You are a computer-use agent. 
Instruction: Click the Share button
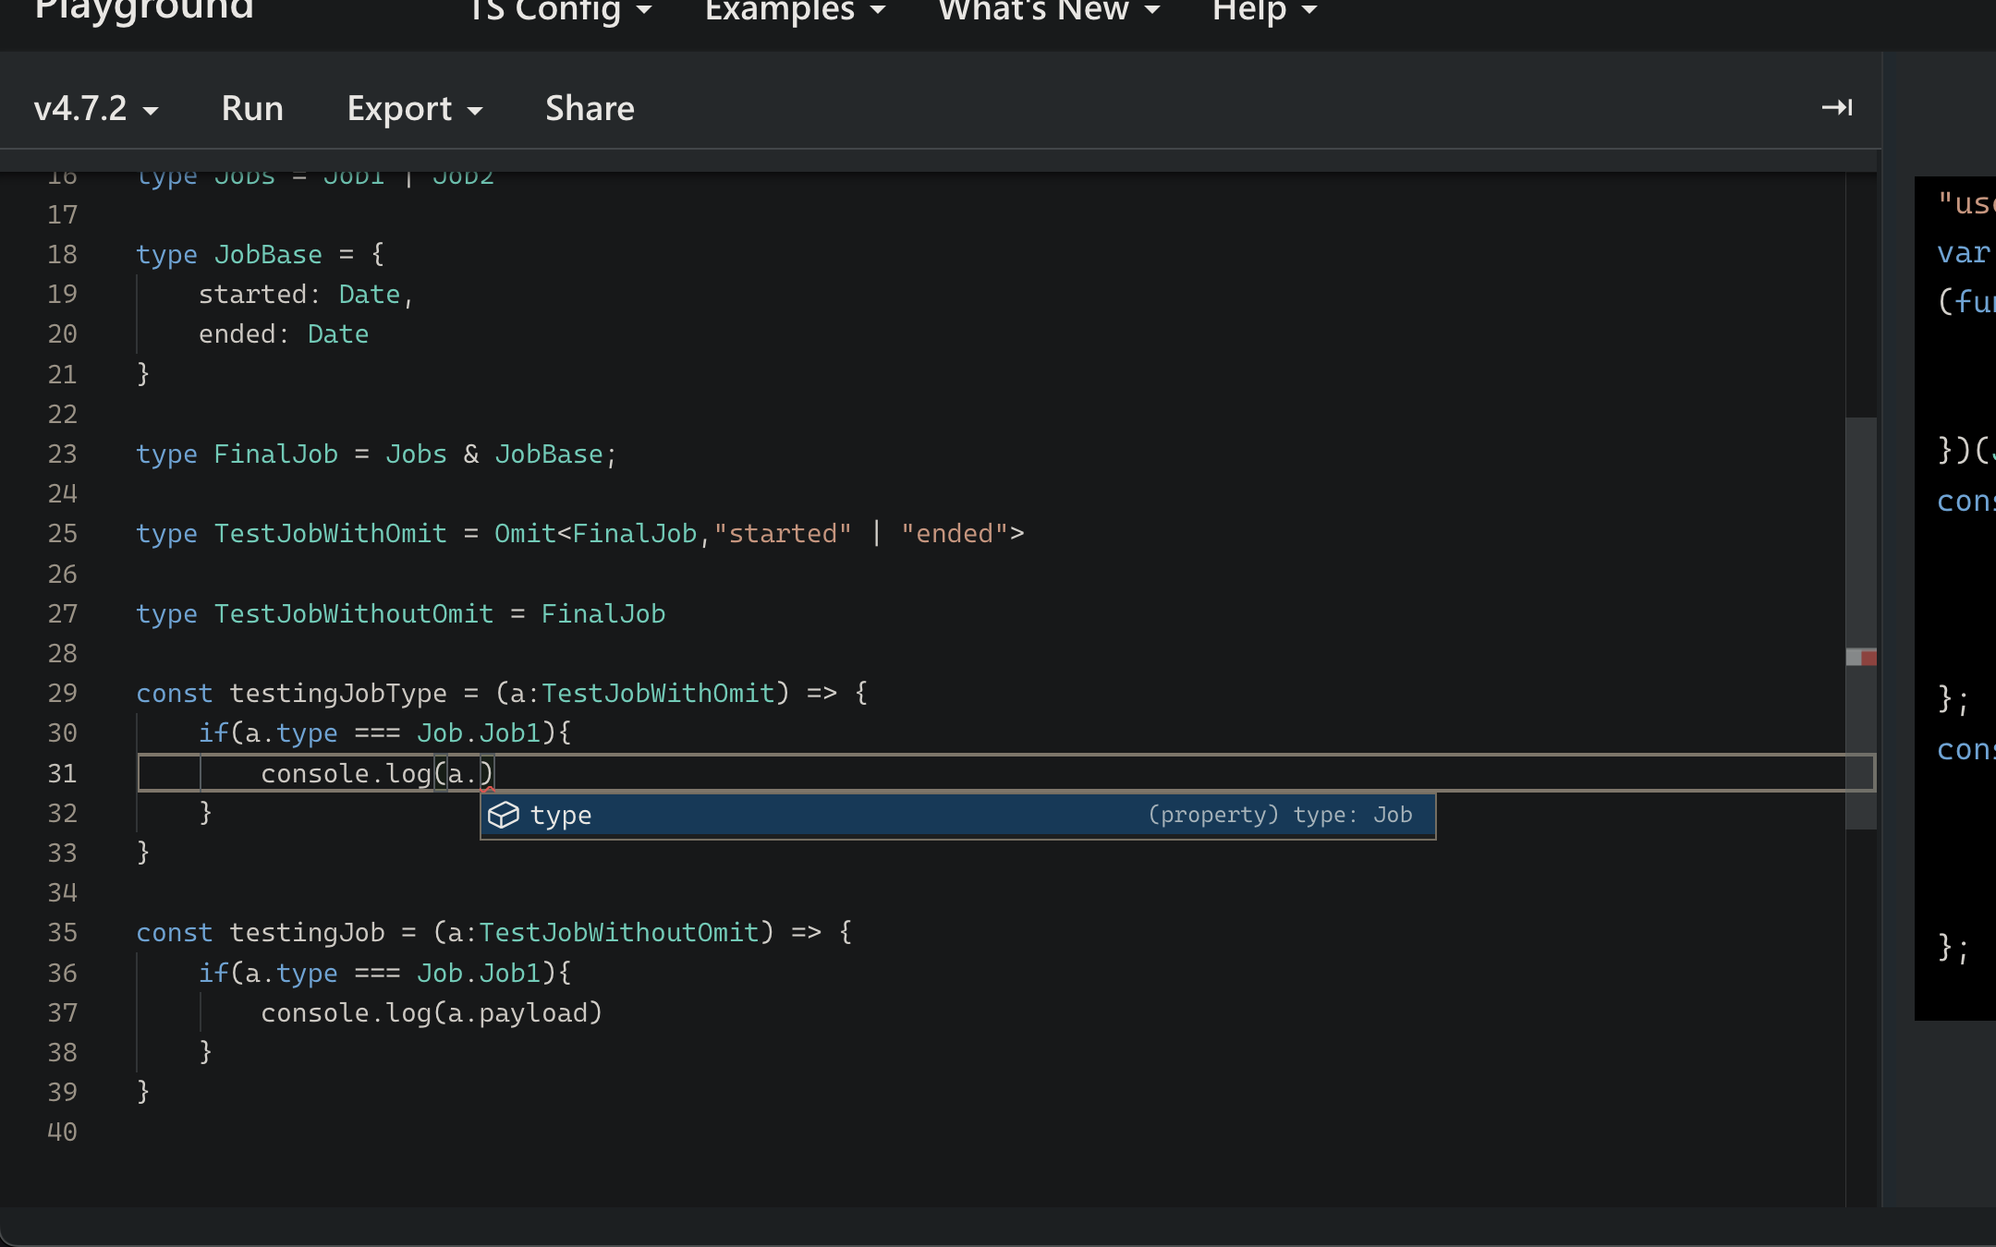pos(589,108)
